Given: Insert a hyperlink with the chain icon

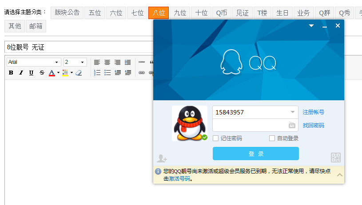Looking at the screenshot, I should pyautogui.click(x=142, y=73).
